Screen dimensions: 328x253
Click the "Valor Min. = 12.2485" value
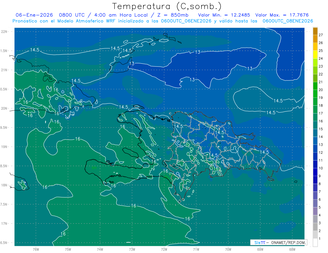(224, 15)
